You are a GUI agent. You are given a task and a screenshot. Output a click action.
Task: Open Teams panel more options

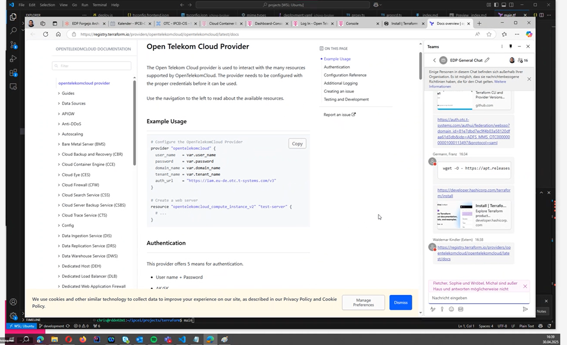click(x=502, y=46)
